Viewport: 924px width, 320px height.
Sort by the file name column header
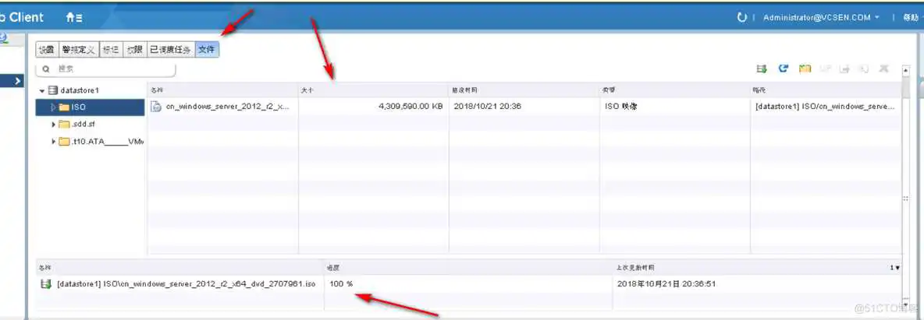pos(222,90)
